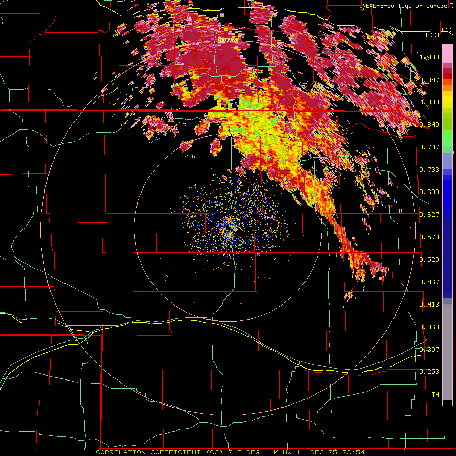Click the 0.467 legend value

[429, 282]
